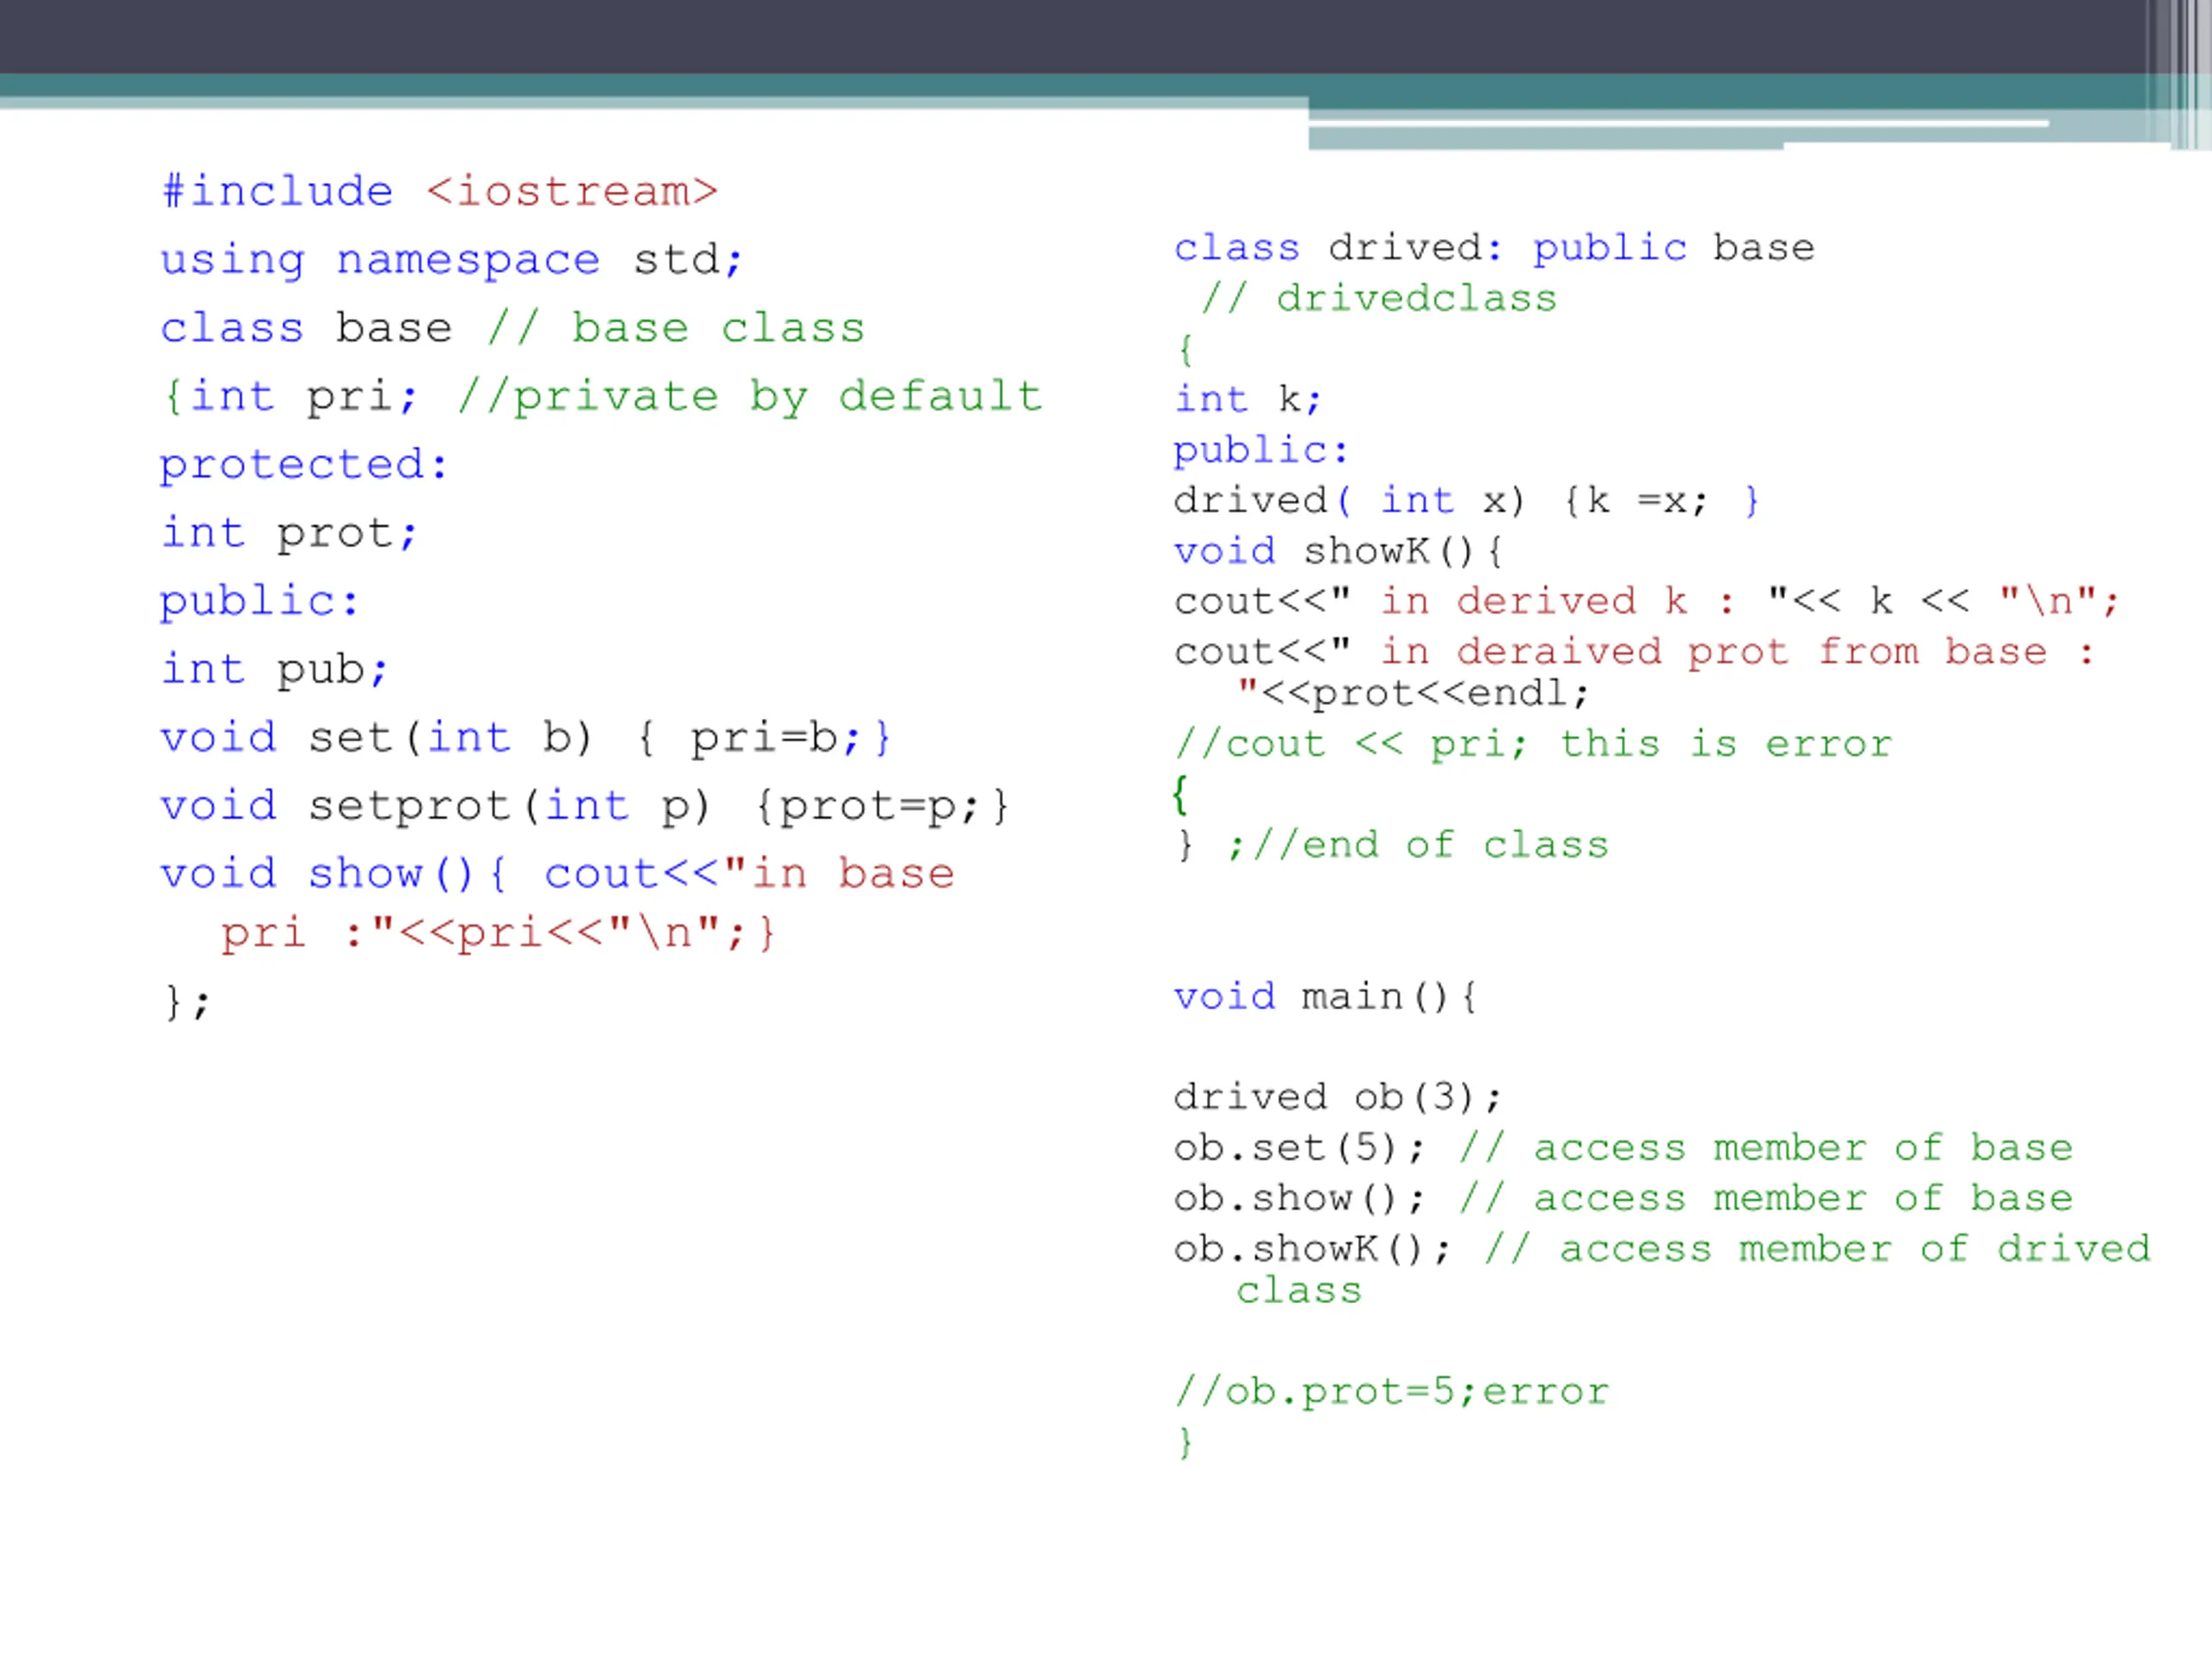
Task: Click '//private by default' comment
Action: click(x=750, y=396)
